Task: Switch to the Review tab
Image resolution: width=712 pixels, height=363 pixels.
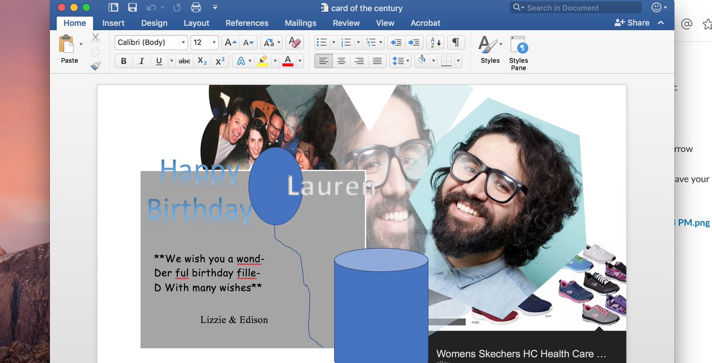Action: tap(346, 23)
